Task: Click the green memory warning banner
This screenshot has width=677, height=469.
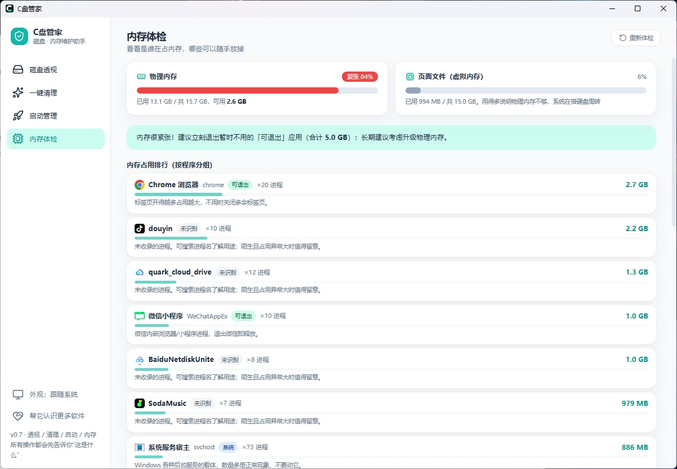Action: point(391,138)
